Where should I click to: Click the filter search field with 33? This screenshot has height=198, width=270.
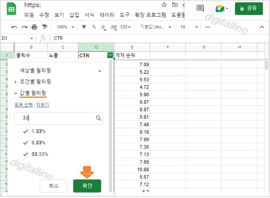58,118
